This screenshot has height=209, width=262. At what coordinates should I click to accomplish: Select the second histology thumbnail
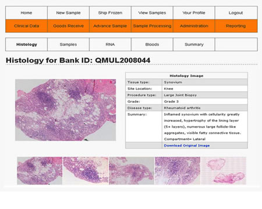[x=86, y=171]
